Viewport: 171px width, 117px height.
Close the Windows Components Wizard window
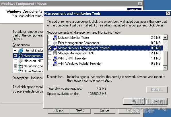140,4
